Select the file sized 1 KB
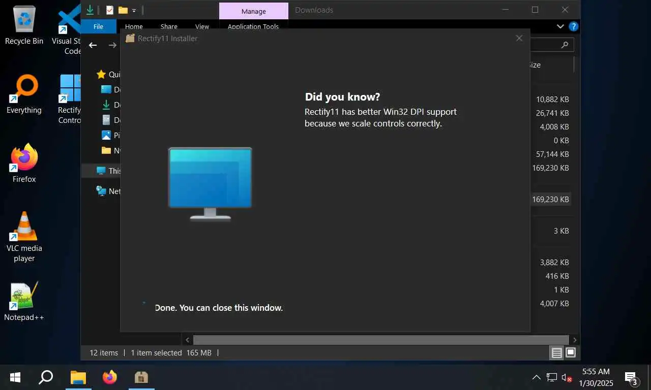This screenshot has width=651, height=390. click(561, 290)
